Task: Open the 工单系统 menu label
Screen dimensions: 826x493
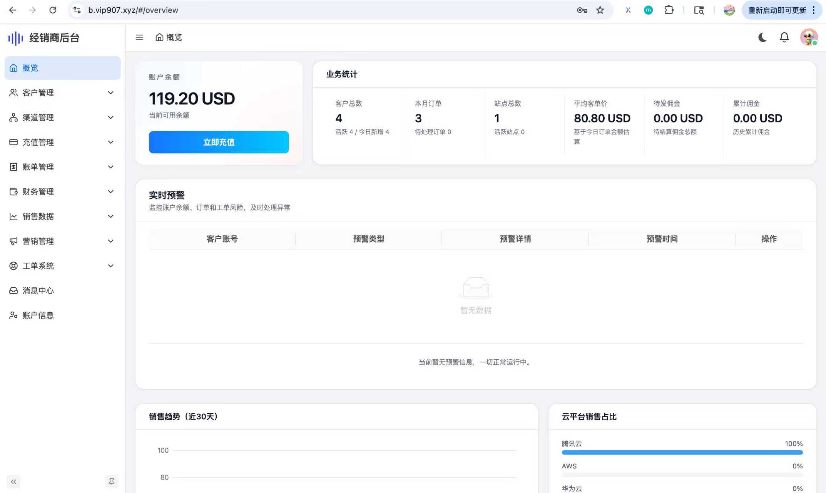Action: pos(38,266)
